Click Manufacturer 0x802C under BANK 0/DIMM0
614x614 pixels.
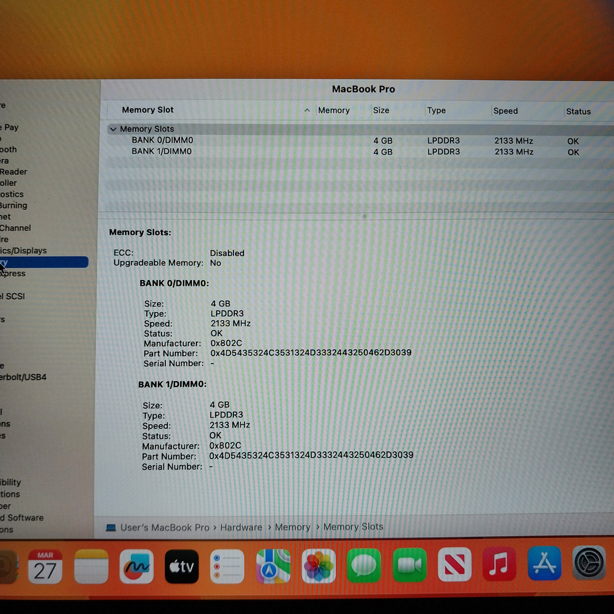[x=226, y=343]
